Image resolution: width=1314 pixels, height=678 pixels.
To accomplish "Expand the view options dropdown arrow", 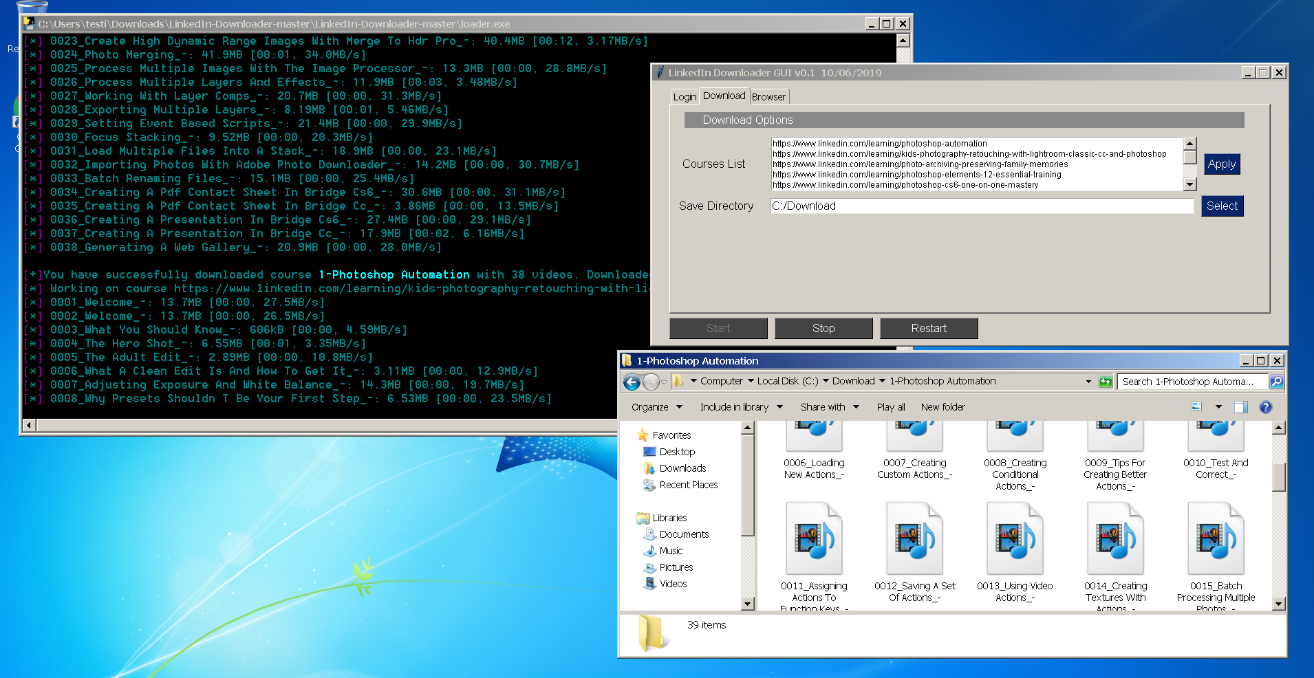I will (1218, 407).
